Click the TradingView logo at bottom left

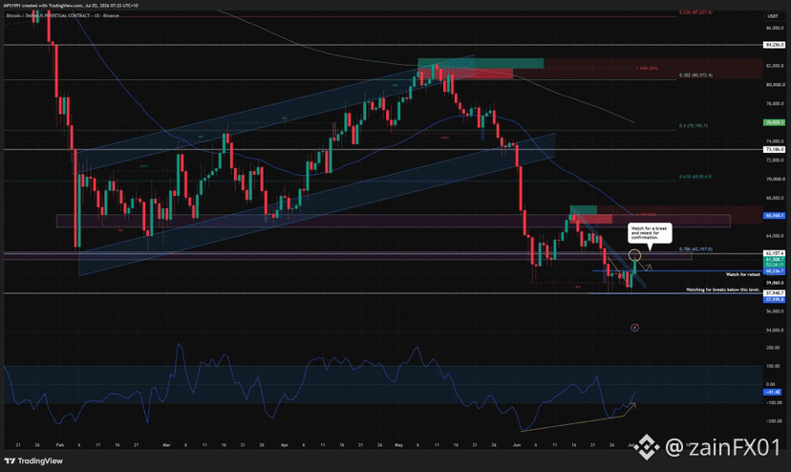(x=33, y=461)
